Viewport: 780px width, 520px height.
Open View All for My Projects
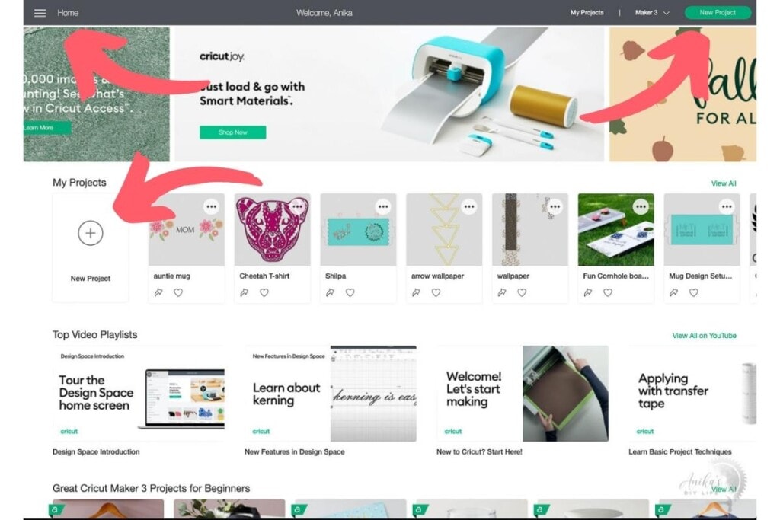pos(724,183)
